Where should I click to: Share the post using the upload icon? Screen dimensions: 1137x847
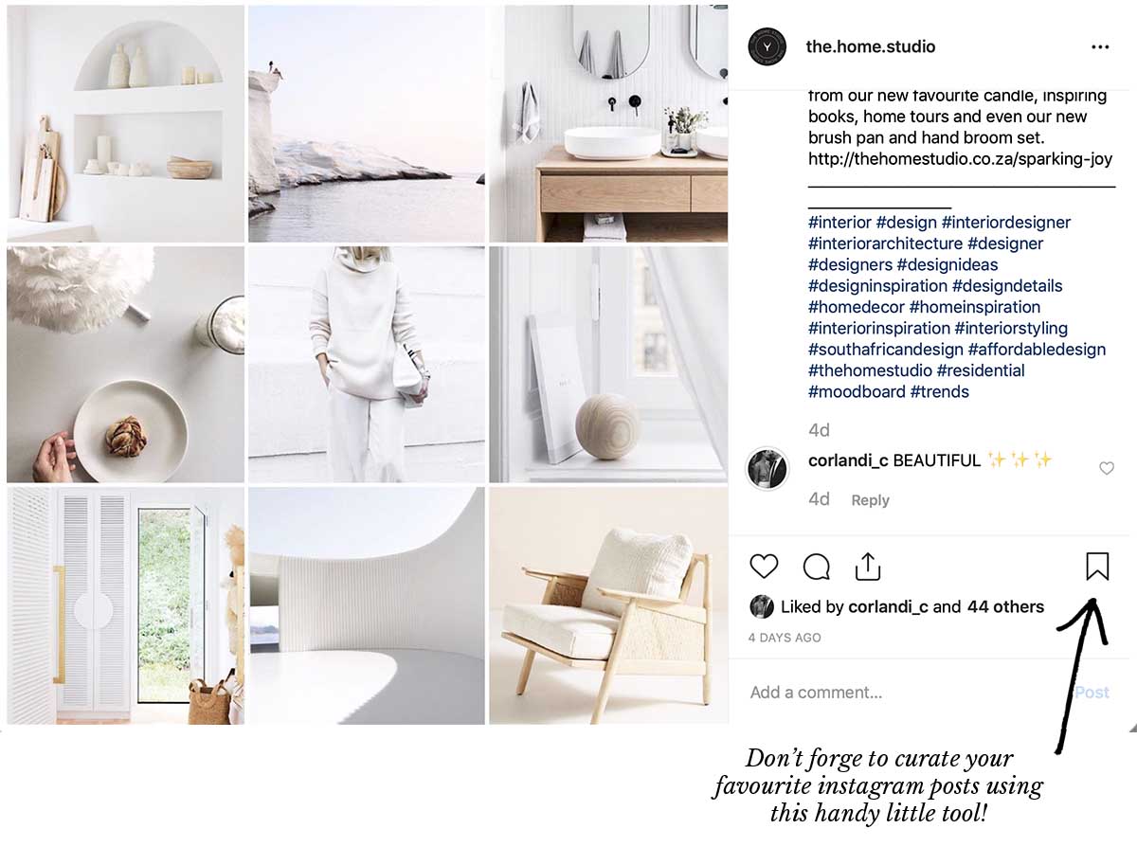tap(868, 566)
